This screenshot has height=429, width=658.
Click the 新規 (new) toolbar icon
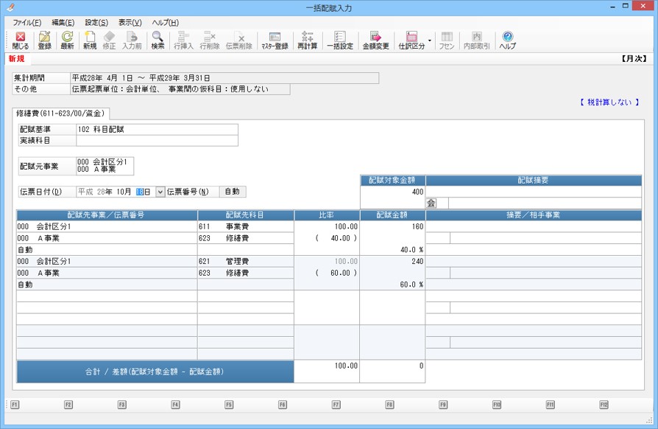[x=89, y=40]
